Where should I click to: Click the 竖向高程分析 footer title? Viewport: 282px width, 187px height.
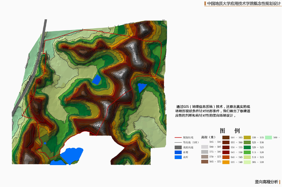pos(266,182)
